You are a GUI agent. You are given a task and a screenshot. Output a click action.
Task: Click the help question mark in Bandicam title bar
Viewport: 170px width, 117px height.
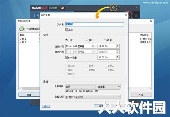pos(119,7)
